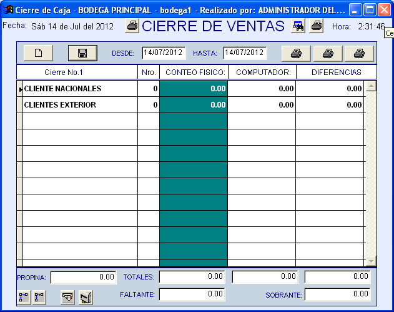Screen dimensions: 394x312
Task: Click into the PROPINA amount field
Action: (84, 276)
